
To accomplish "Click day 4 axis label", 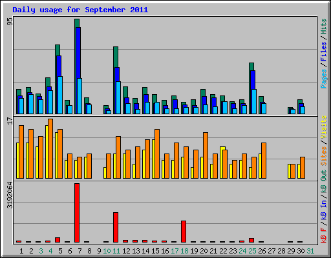I will click(x=50, y=251).
